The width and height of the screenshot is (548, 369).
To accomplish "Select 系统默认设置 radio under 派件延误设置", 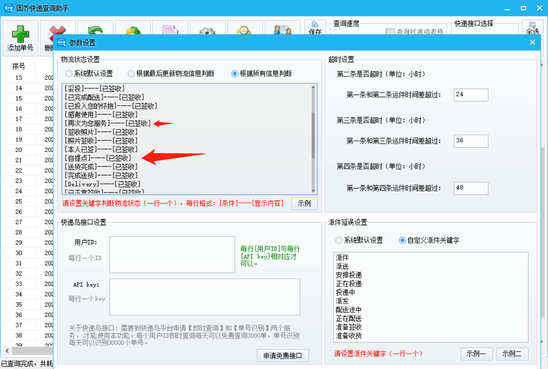I will pyautogui.click(x=339, y=240).
